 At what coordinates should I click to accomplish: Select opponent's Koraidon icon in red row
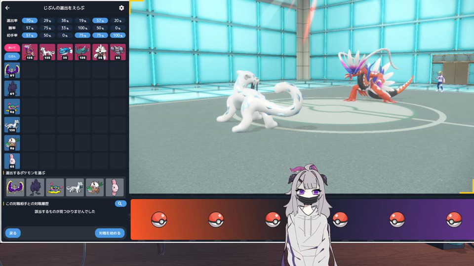pos(30,52)
